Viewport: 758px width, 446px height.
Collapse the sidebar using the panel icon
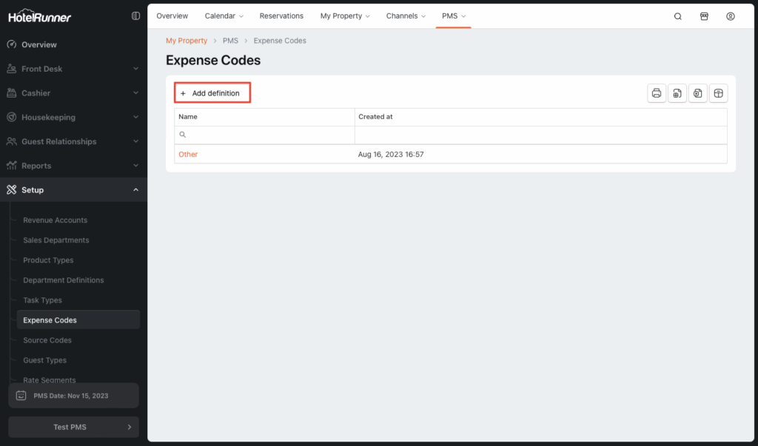click(x=135, y=16)
